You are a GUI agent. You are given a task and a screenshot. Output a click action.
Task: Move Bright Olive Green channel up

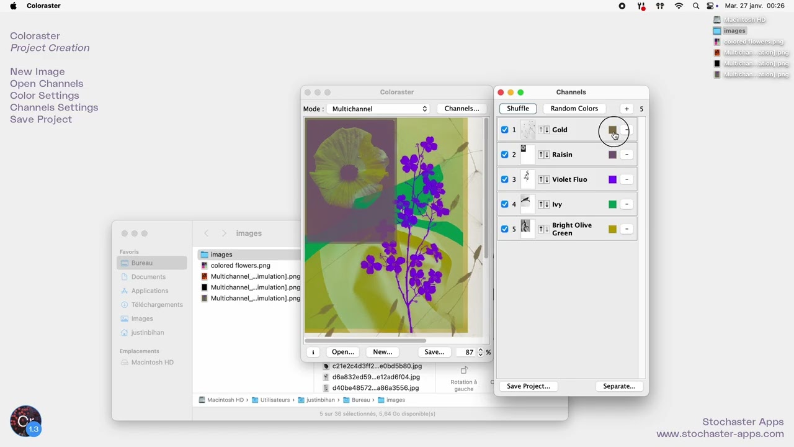(541, 229)
